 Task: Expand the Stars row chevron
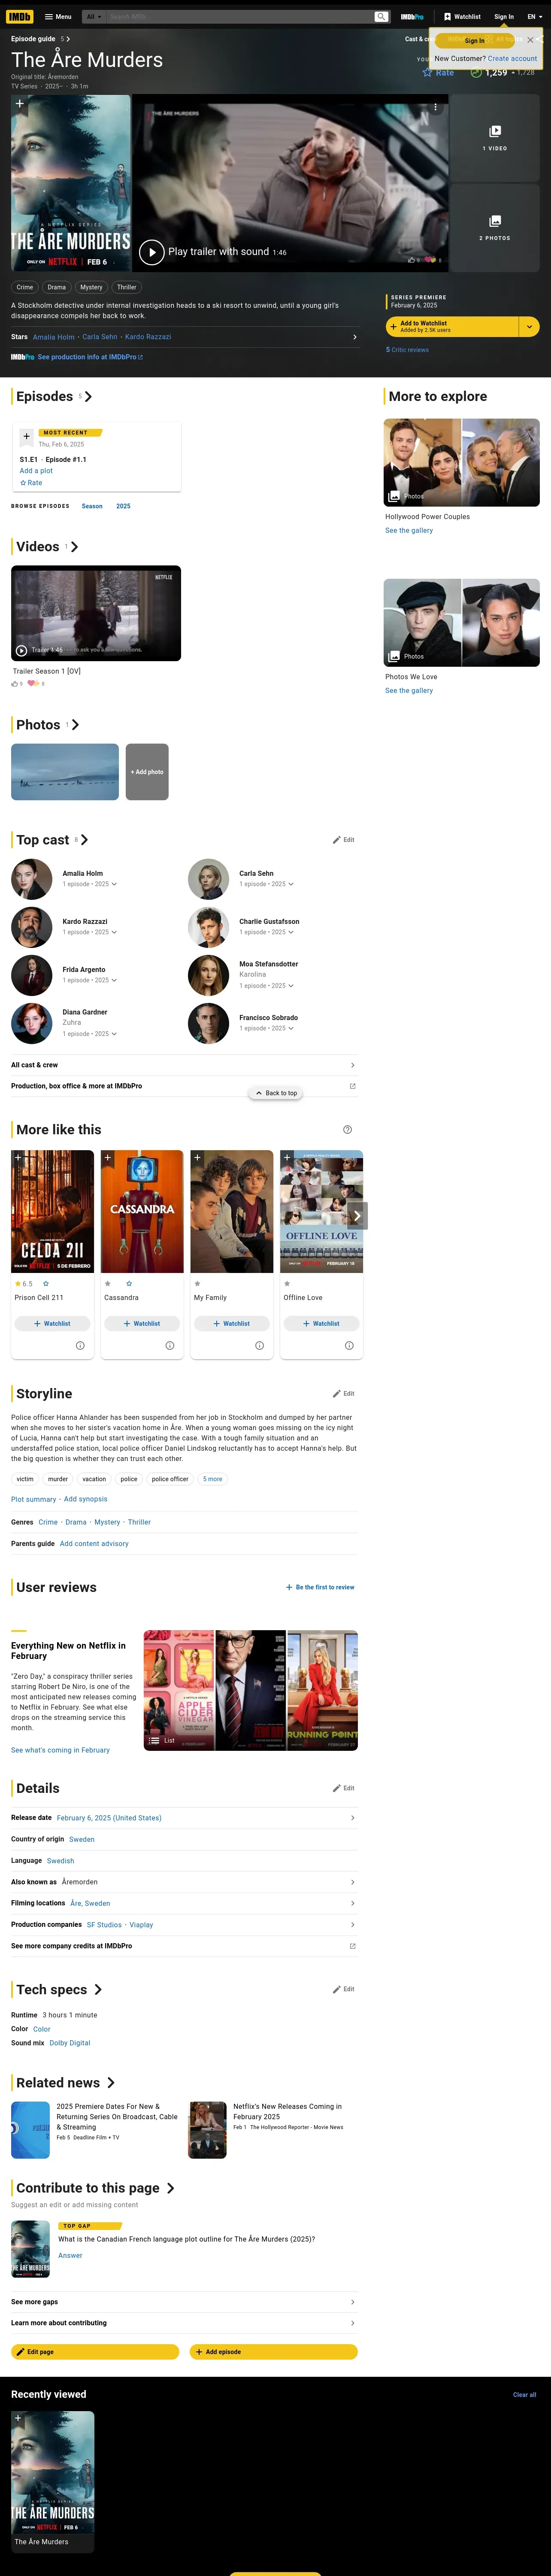355,337
